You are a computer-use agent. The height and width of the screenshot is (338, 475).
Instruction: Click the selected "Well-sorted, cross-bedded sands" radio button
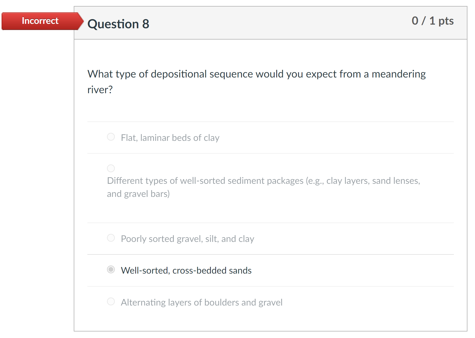111,270
